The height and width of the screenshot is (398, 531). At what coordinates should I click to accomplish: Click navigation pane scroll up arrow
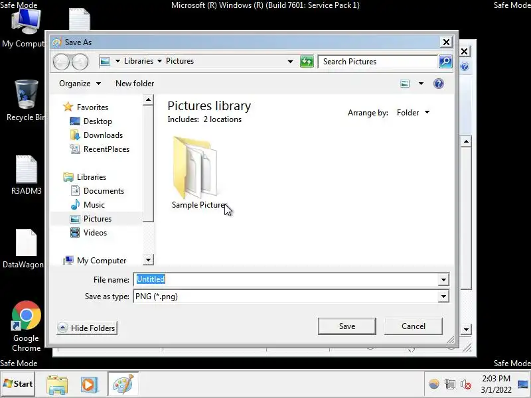point(148,99)
